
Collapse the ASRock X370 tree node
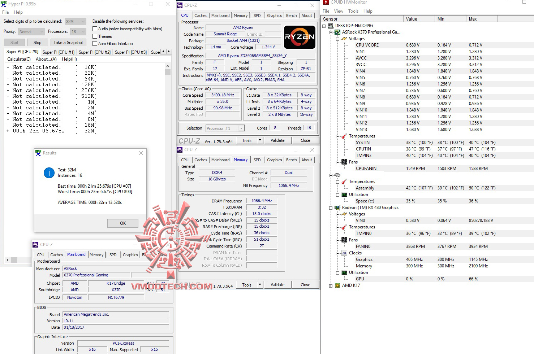click(331, 32)
